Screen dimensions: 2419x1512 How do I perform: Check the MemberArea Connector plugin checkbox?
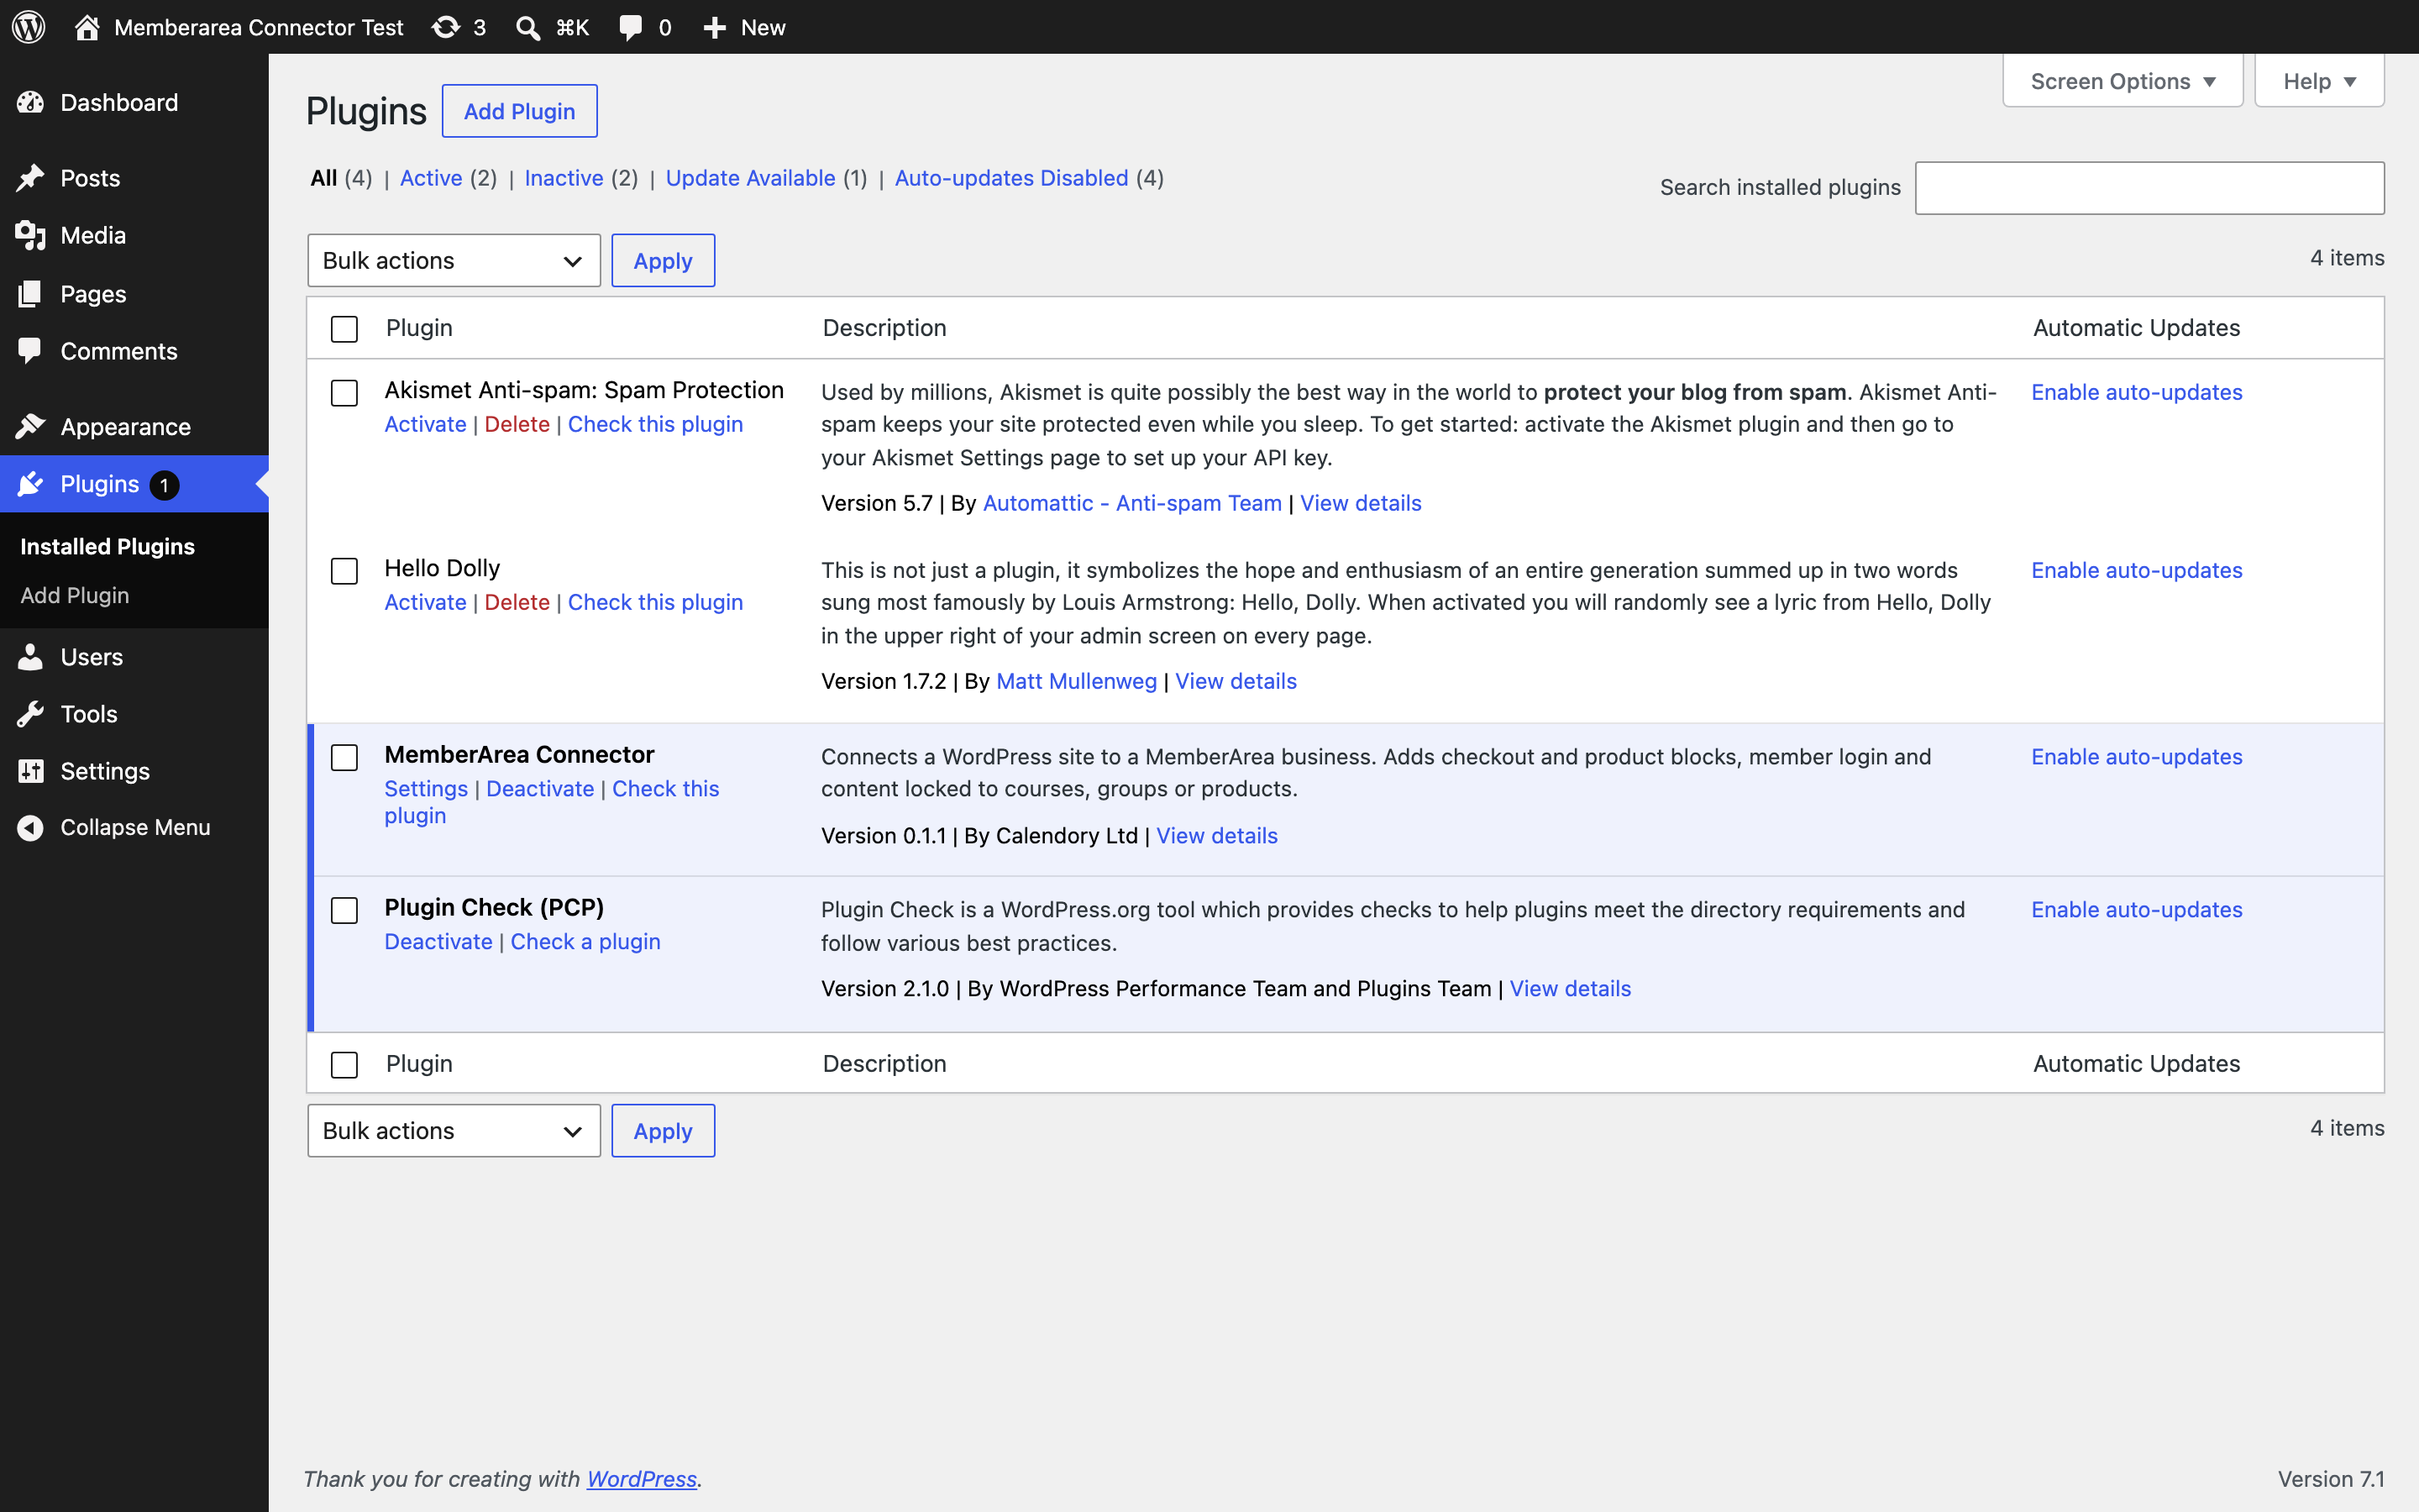click(344, 758)
